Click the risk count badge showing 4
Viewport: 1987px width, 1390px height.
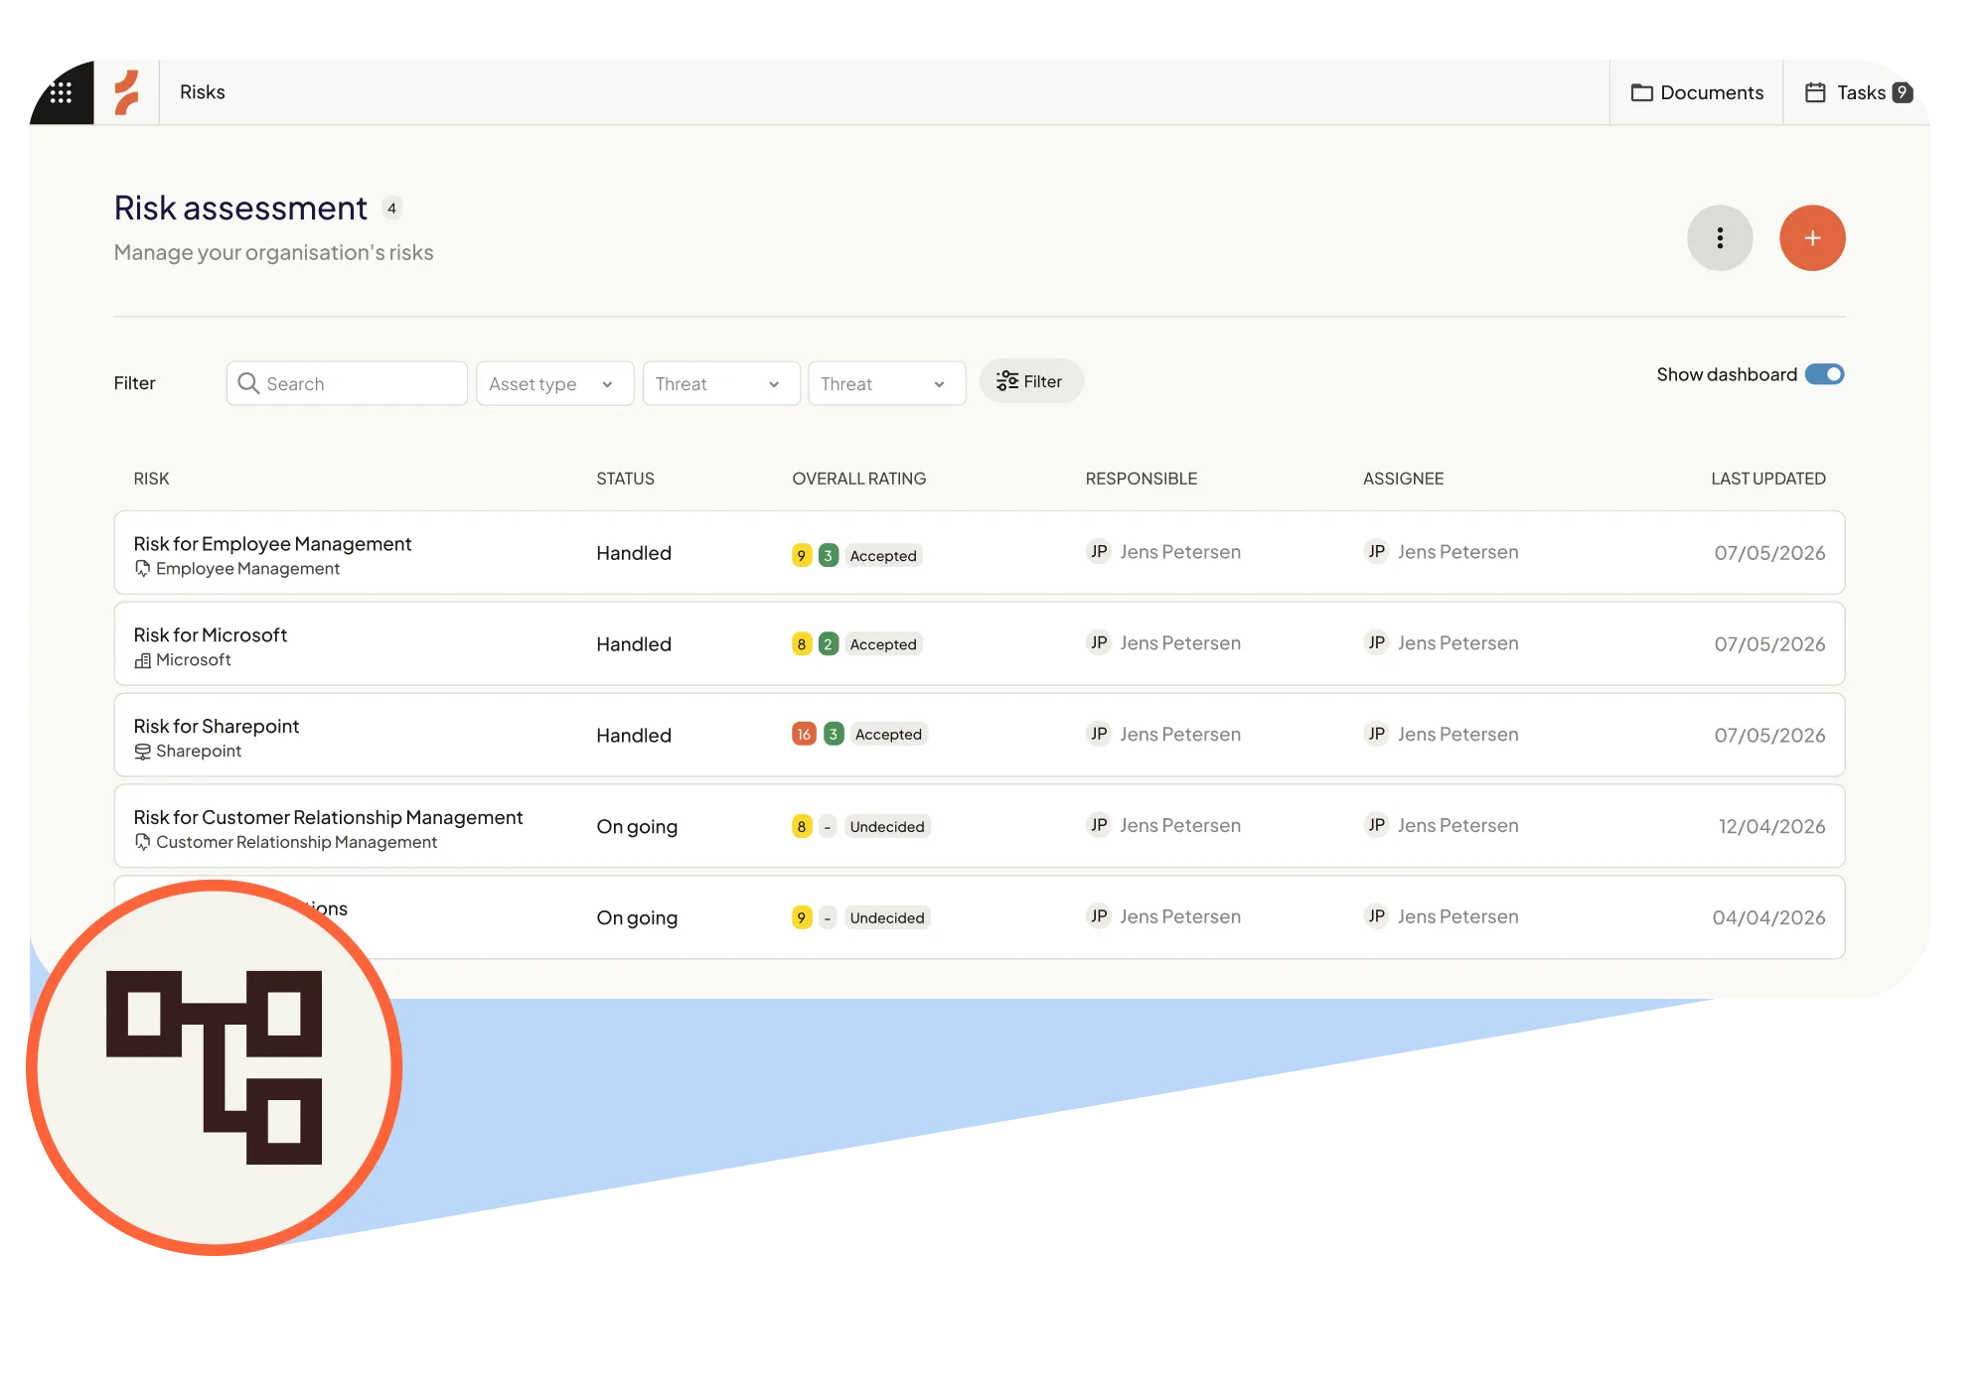391,208
